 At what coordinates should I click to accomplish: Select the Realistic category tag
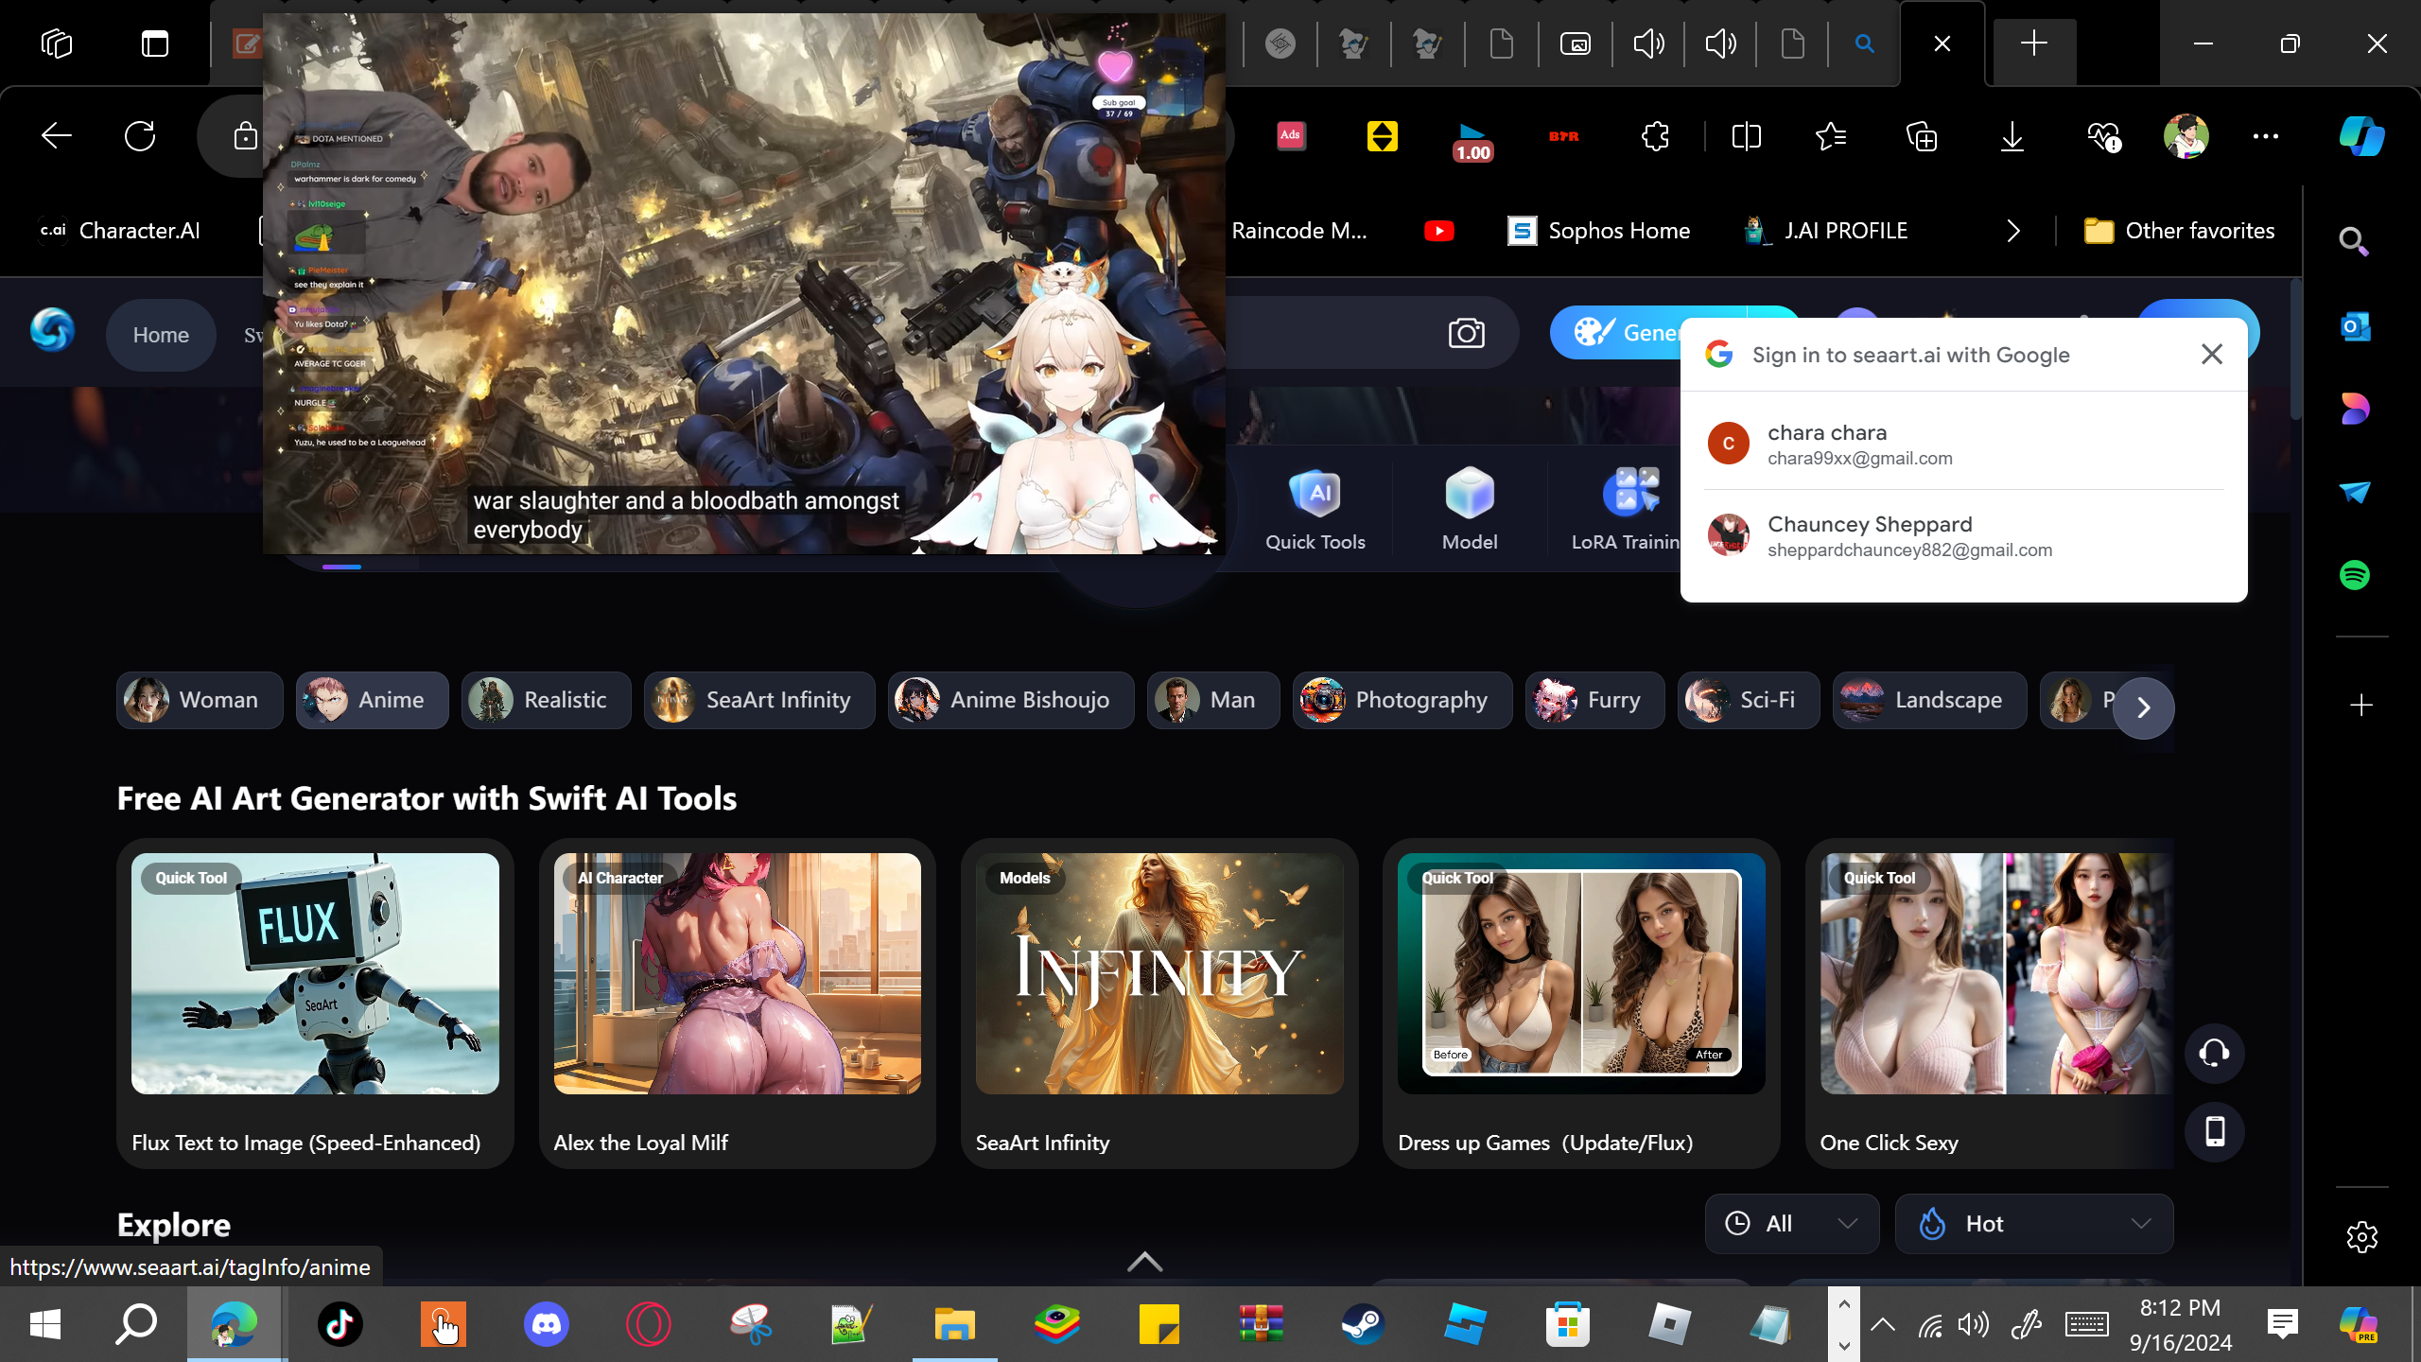(x=547, y=700)
